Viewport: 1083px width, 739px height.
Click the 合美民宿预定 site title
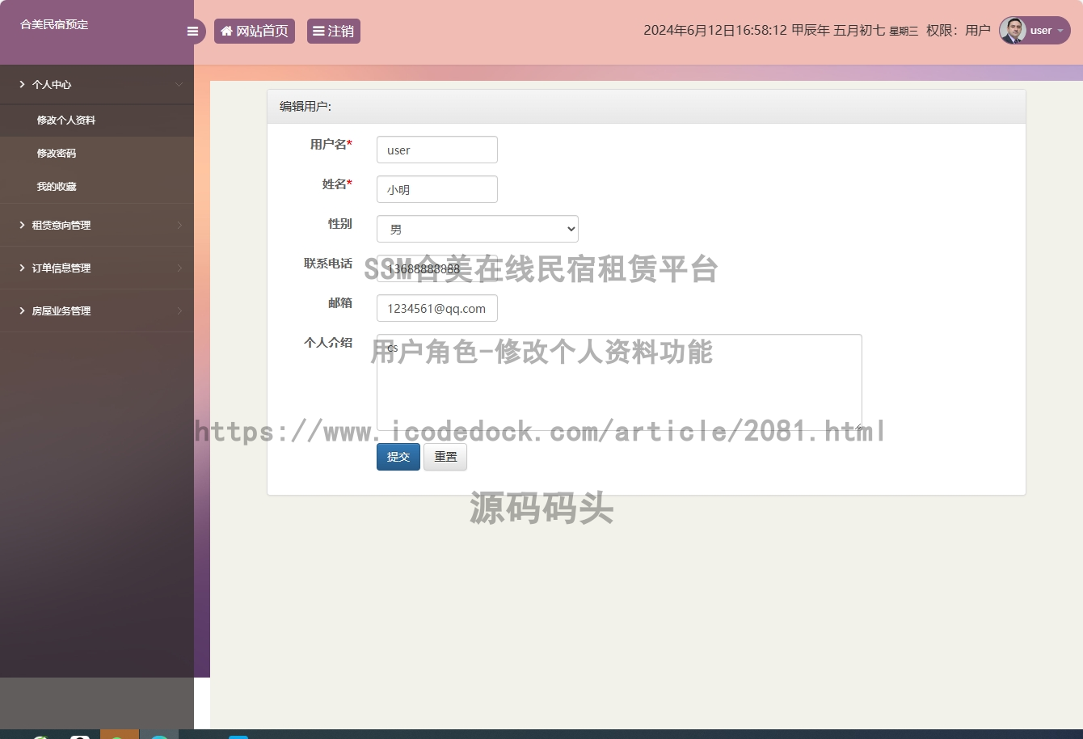click(54, 24)
